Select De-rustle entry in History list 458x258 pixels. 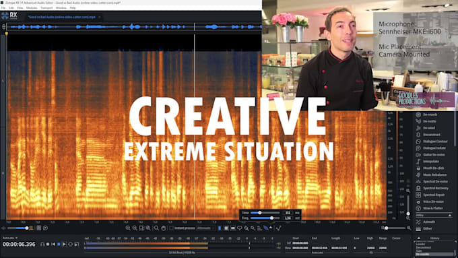(x=434, y=254)
